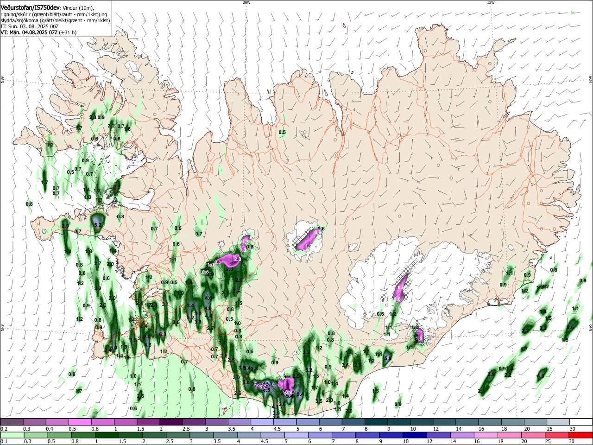
Task: Click the upper row swatch between 1 and 1.5
Action: (x=125, y=422)
